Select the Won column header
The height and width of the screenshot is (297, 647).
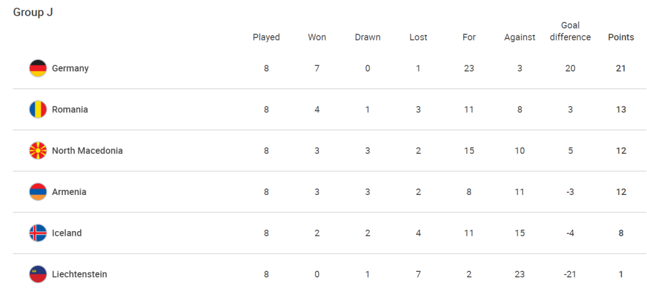[x=317, y=37]
